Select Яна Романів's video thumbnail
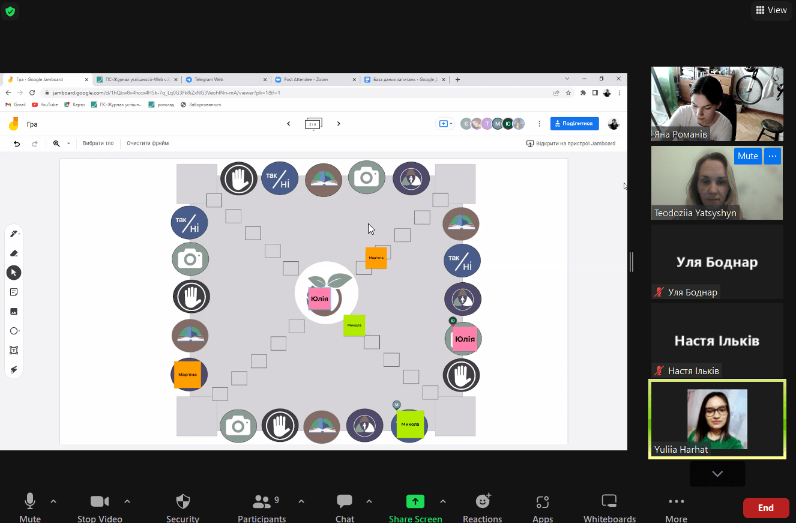The height and width of the screenshot is (523, 796). click(717, 104)
